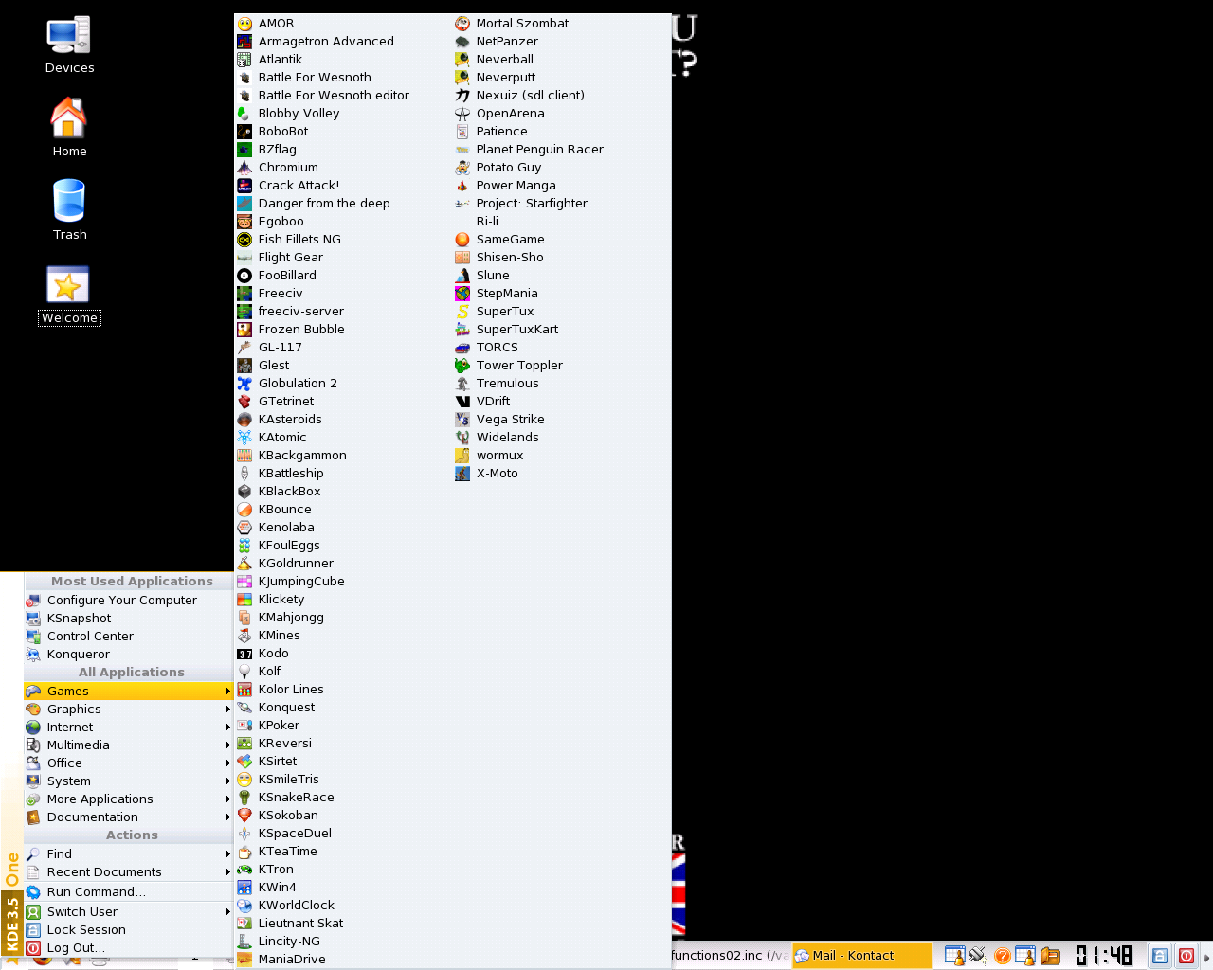Launch Planet Penguin Racer

(x=561, y=150)
